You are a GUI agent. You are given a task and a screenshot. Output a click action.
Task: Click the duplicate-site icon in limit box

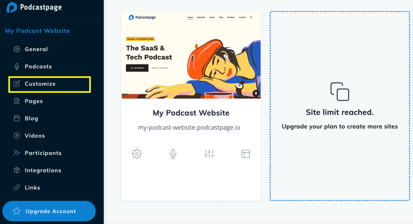(340, 91)
